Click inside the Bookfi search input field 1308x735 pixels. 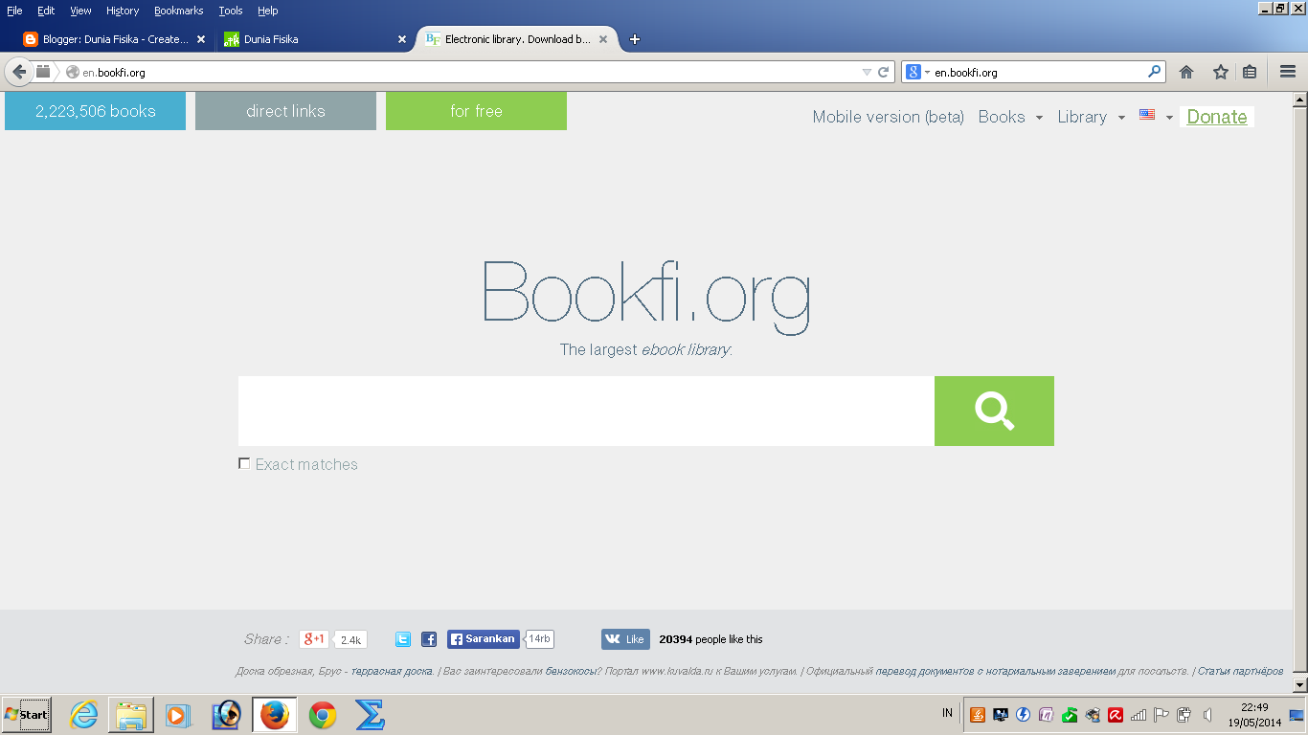point(586,411)
